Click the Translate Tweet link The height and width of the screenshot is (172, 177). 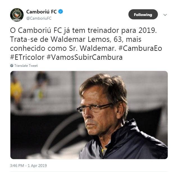(26, 66)
